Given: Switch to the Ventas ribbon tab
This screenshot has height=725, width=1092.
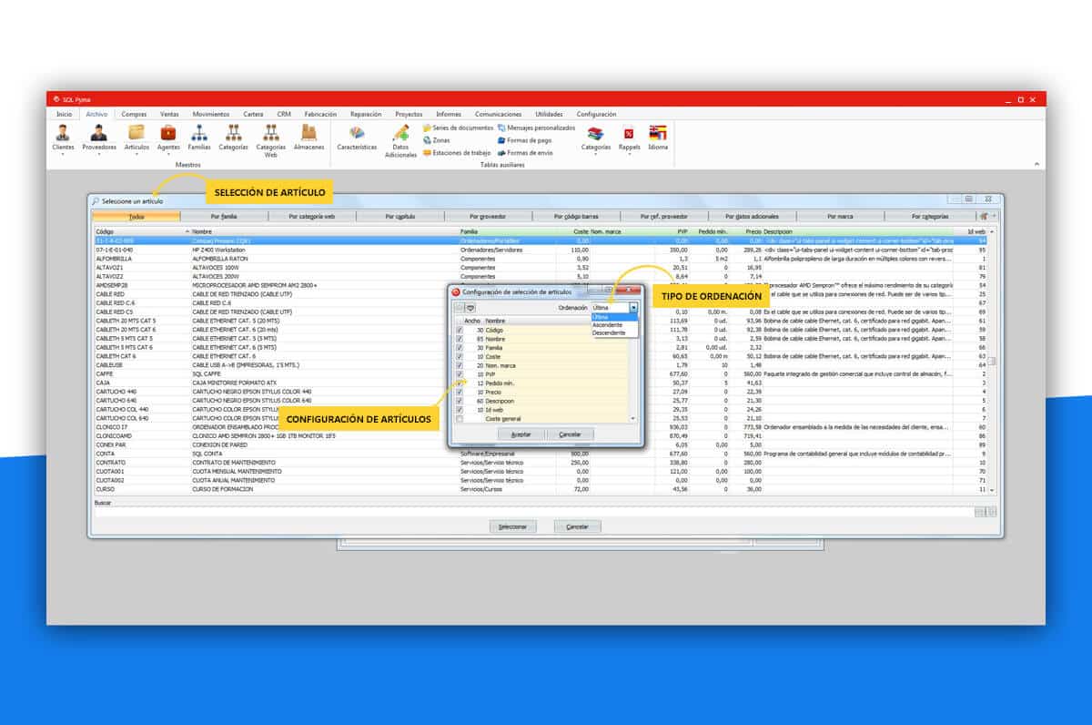Looking at the screenshot, I should point(169,115).
